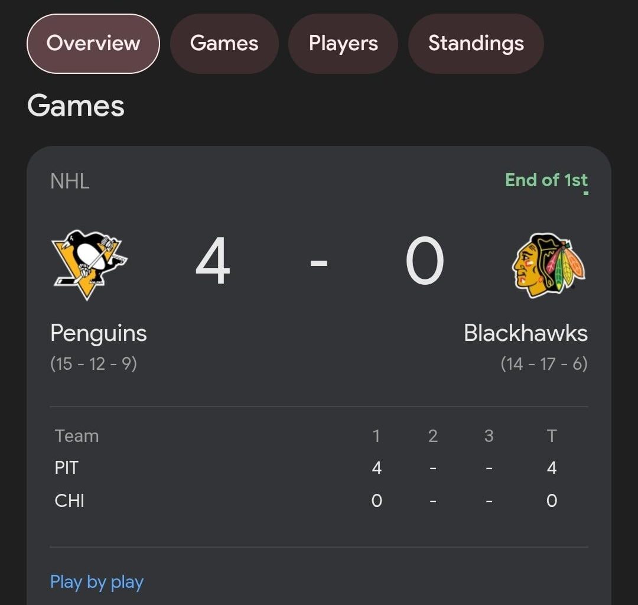
Task: Open the Play by play link
Action: (97, 582)
